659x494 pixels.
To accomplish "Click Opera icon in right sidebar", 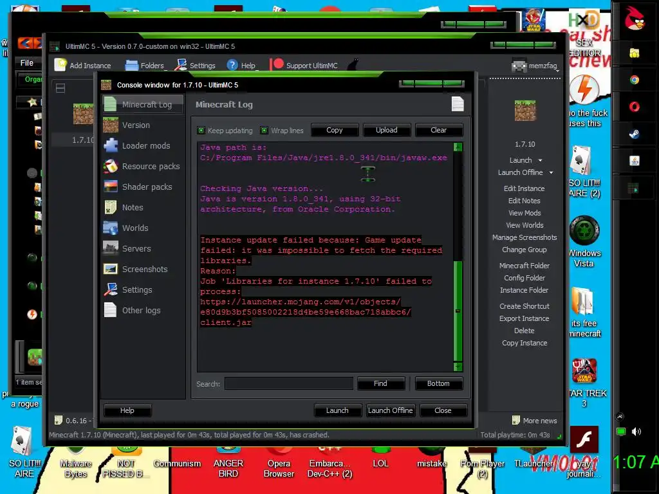I will [x=634, y=107].
